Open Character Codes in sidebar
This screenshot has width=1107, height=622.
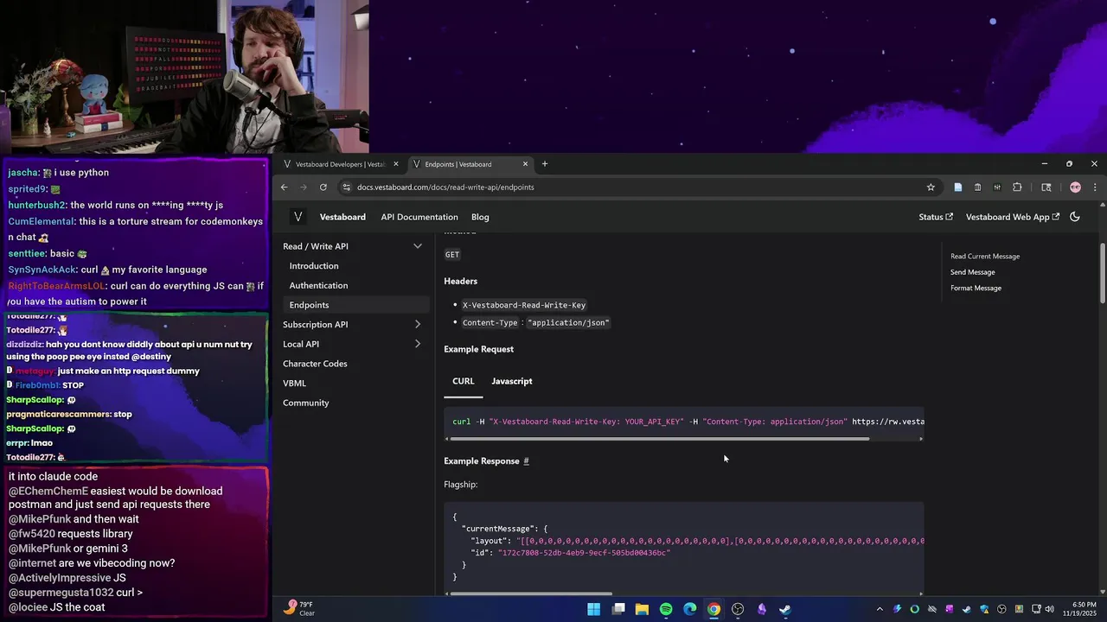[x=315, y=364]
